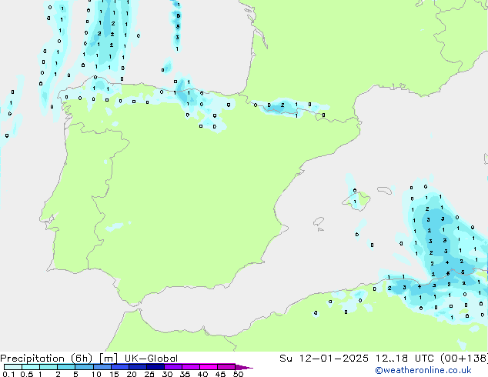Image resolution: width=488 pixels, height=377 pixels.
Task: Select the 5 to 10 legend swatch
Action: (85, 367)
